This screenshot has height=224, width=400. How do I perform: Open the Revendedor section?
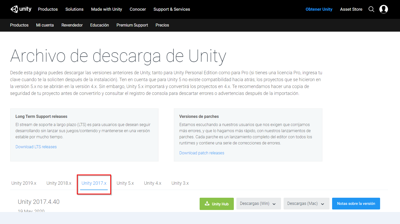coord(72,25)
